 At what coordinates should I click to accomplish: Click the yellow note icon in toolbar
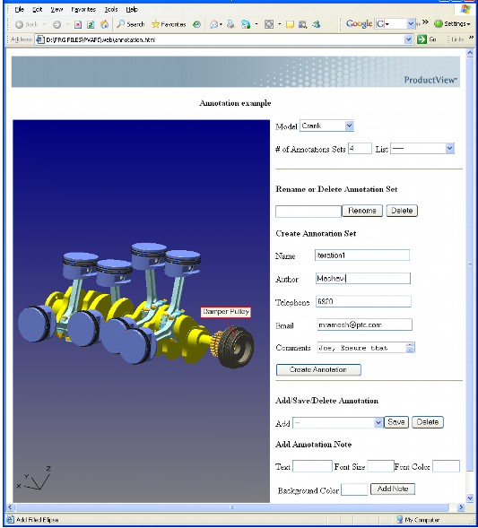pyautogui.click(x=290, y=24)
